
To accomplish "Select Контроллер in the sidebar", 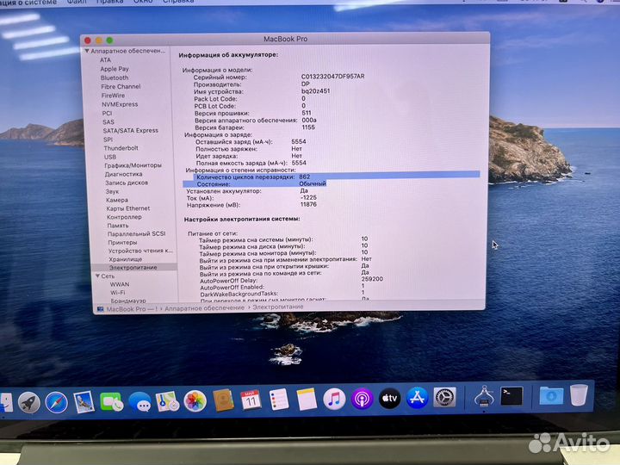I will click(x=124, y=217).
